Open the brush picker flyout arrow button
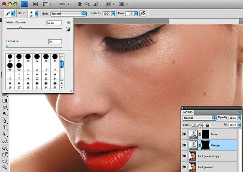Viewport: 243px width, 172px height. click(68, 23)
